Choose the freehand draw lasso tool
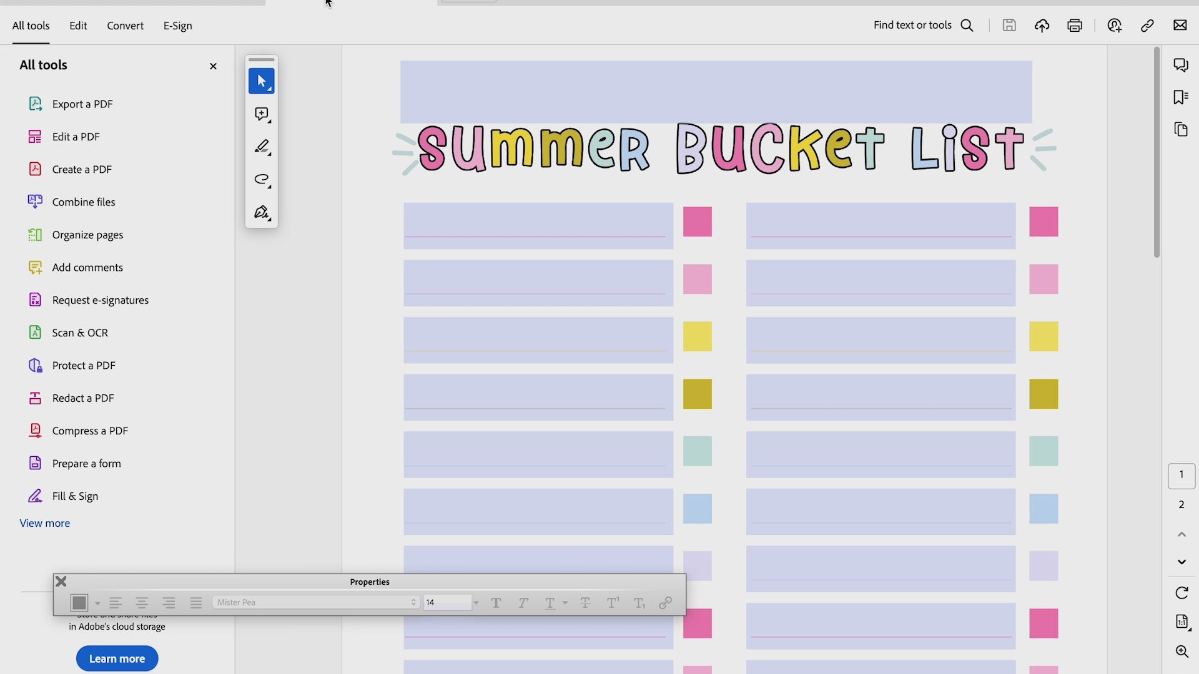 pos(261,180)
